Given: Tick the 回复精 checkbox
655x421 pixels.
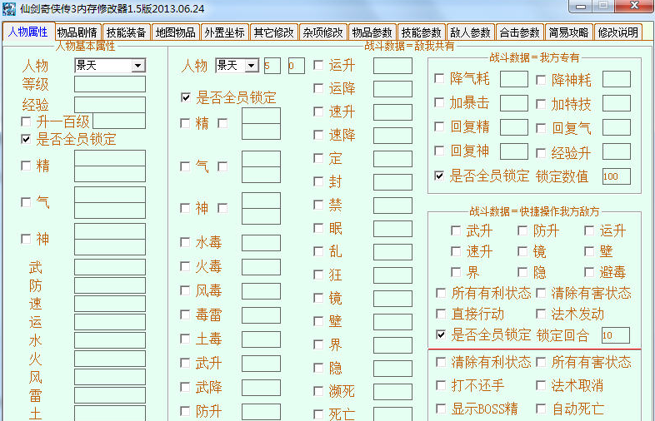Looking at the screenshot, I should (439, 126).
